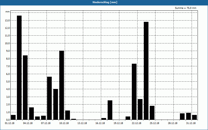Click the 8,0 y-axis label
Image resolution: width=208 pixels, height=130 pixels.
8,58
